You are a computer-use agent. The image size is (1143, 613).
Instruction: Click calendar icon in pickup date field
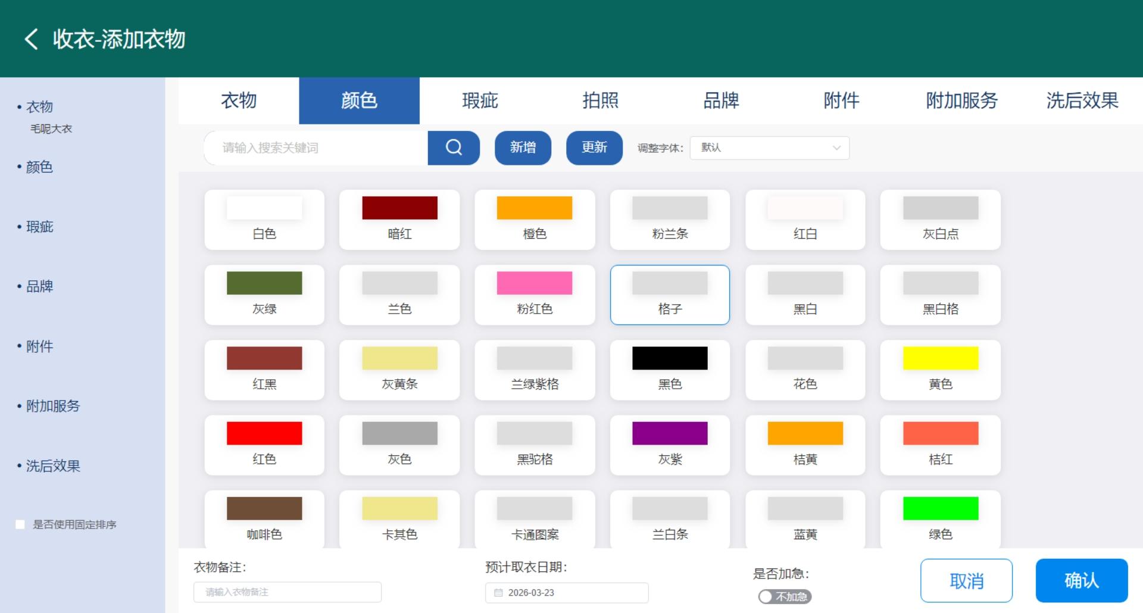point(498,593)
